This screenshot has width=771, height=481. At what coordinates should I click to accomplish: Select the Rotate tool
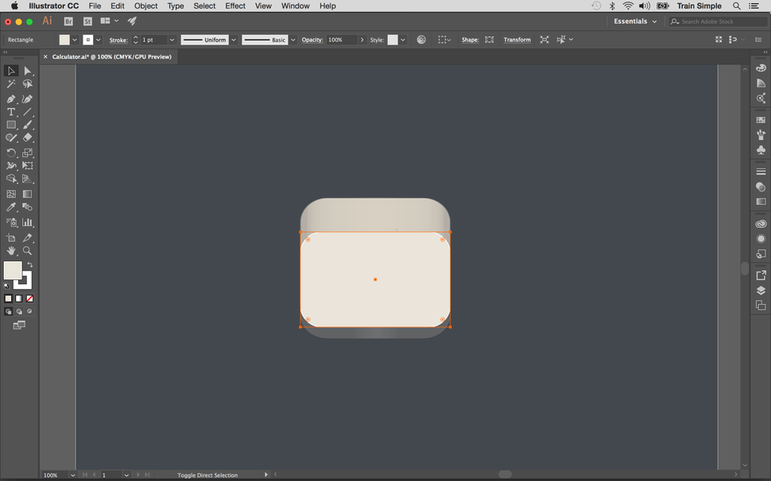(11, 152)
